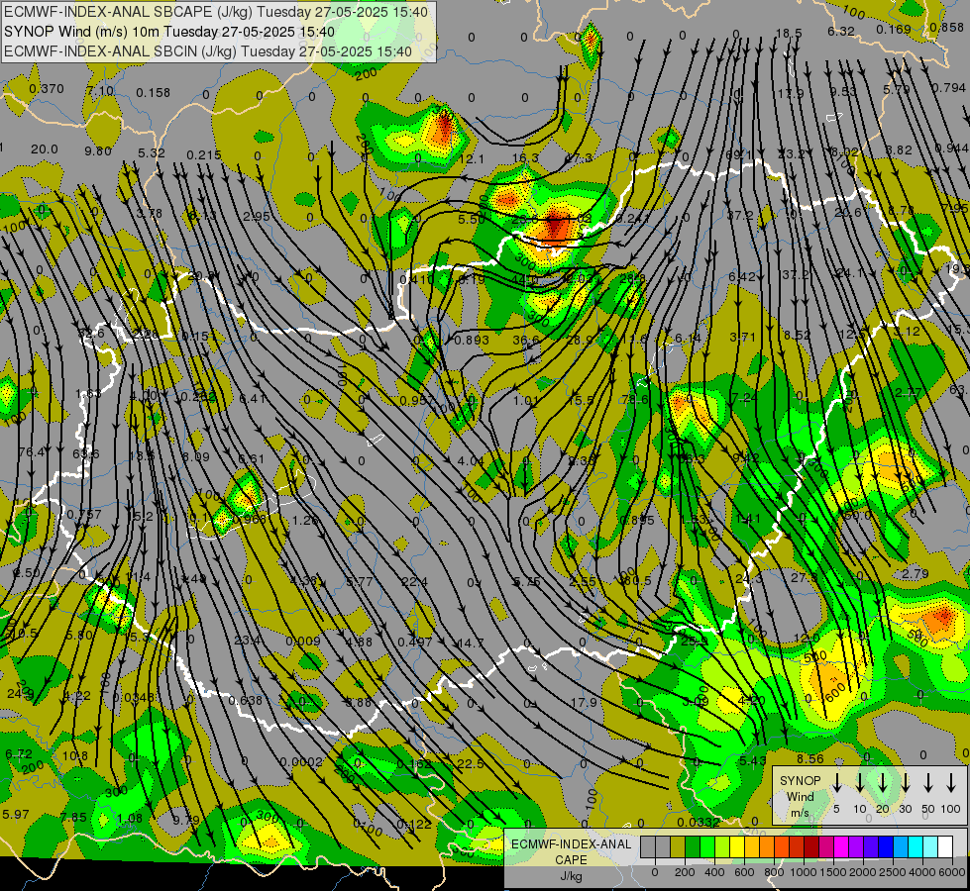
Task: Click the 'ECMWF-INDEX-ANAL CAPE J/kg' legend label
Action: coord(571,859)
